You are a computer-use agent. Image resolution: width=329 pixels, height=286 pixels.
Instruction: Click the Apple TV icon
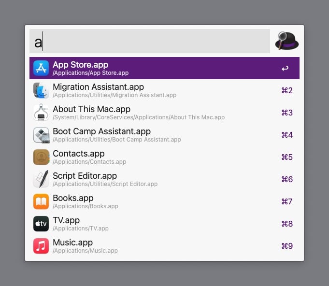point(41,224)
